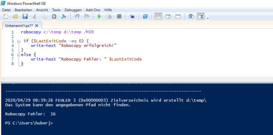Click the Run Selection icon
This screenshot has width=273, height=135.
pyautogui.click(x=109, y=17)
